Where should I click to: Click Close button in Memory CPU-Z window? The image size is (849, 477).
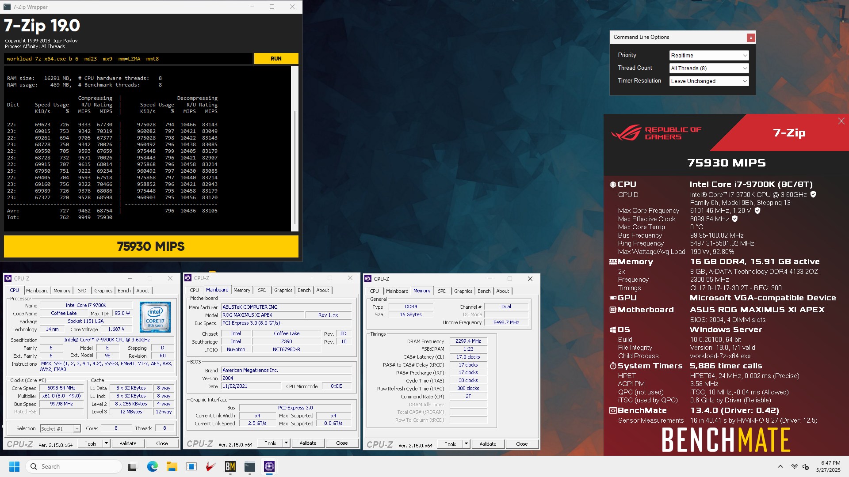(522, 444)
